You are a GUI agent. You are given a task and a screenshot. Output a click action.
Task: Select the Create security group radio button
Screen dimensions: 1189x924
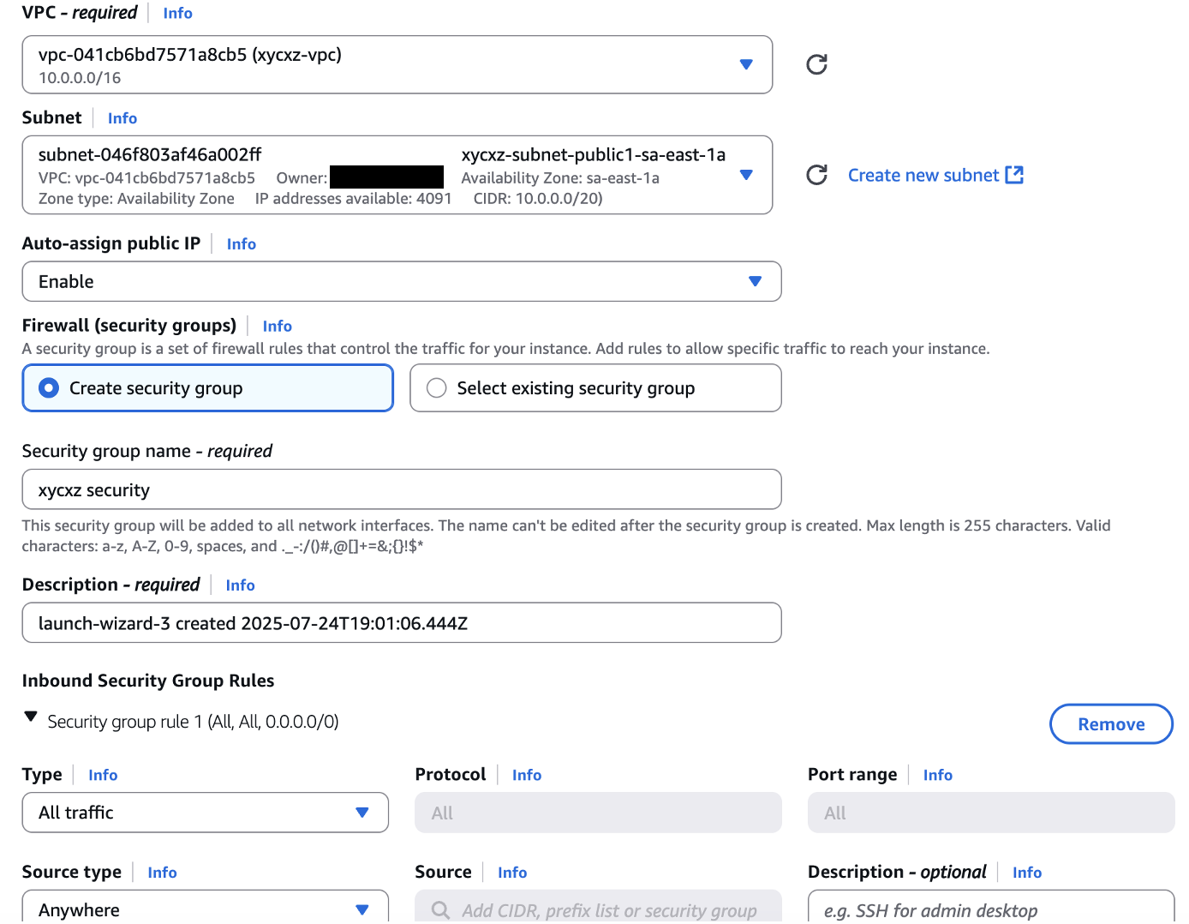tap(49, 387)
